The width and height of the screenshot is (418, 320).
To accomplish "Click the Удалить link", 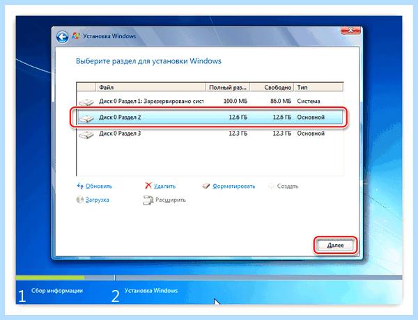I will 164,186.
